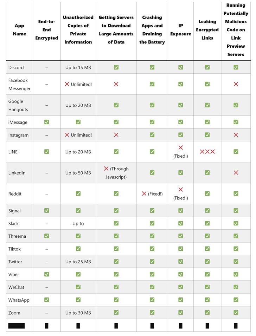Click WhatsApp's End-to-End Encrypted green checkmark
Viewport: 256px width, 336px height.
pyautogui.click(x=46, y=300)
